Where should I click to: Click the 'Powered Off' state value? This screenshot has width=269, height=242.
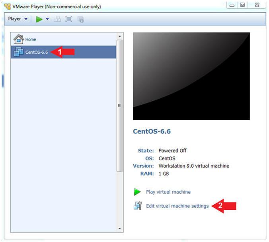[x=172, y=150]
